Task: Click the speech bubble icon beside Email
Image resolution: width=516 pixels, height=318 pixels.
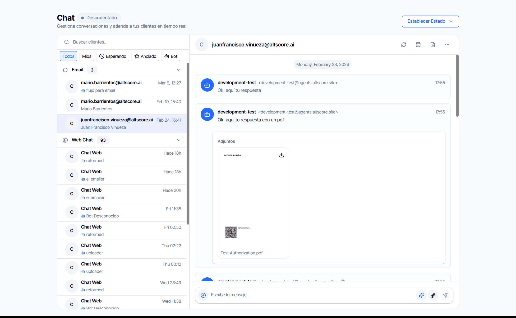Action: (65, 70)
